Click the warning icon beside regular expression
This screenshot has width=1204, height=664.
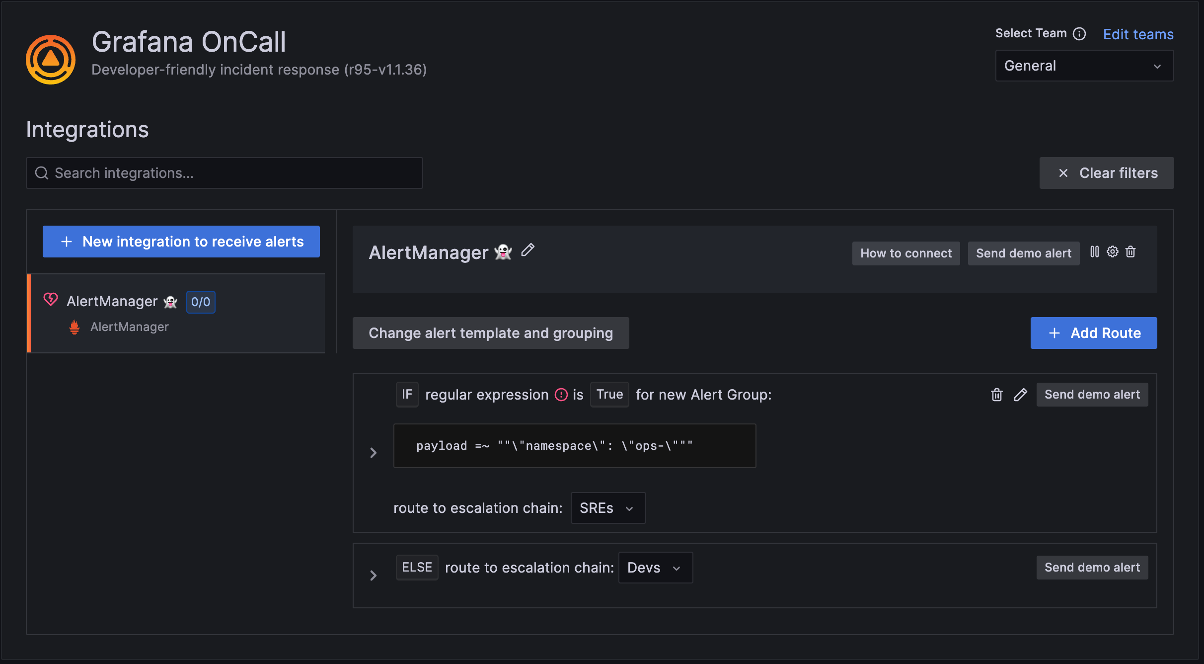coord(561,394)
